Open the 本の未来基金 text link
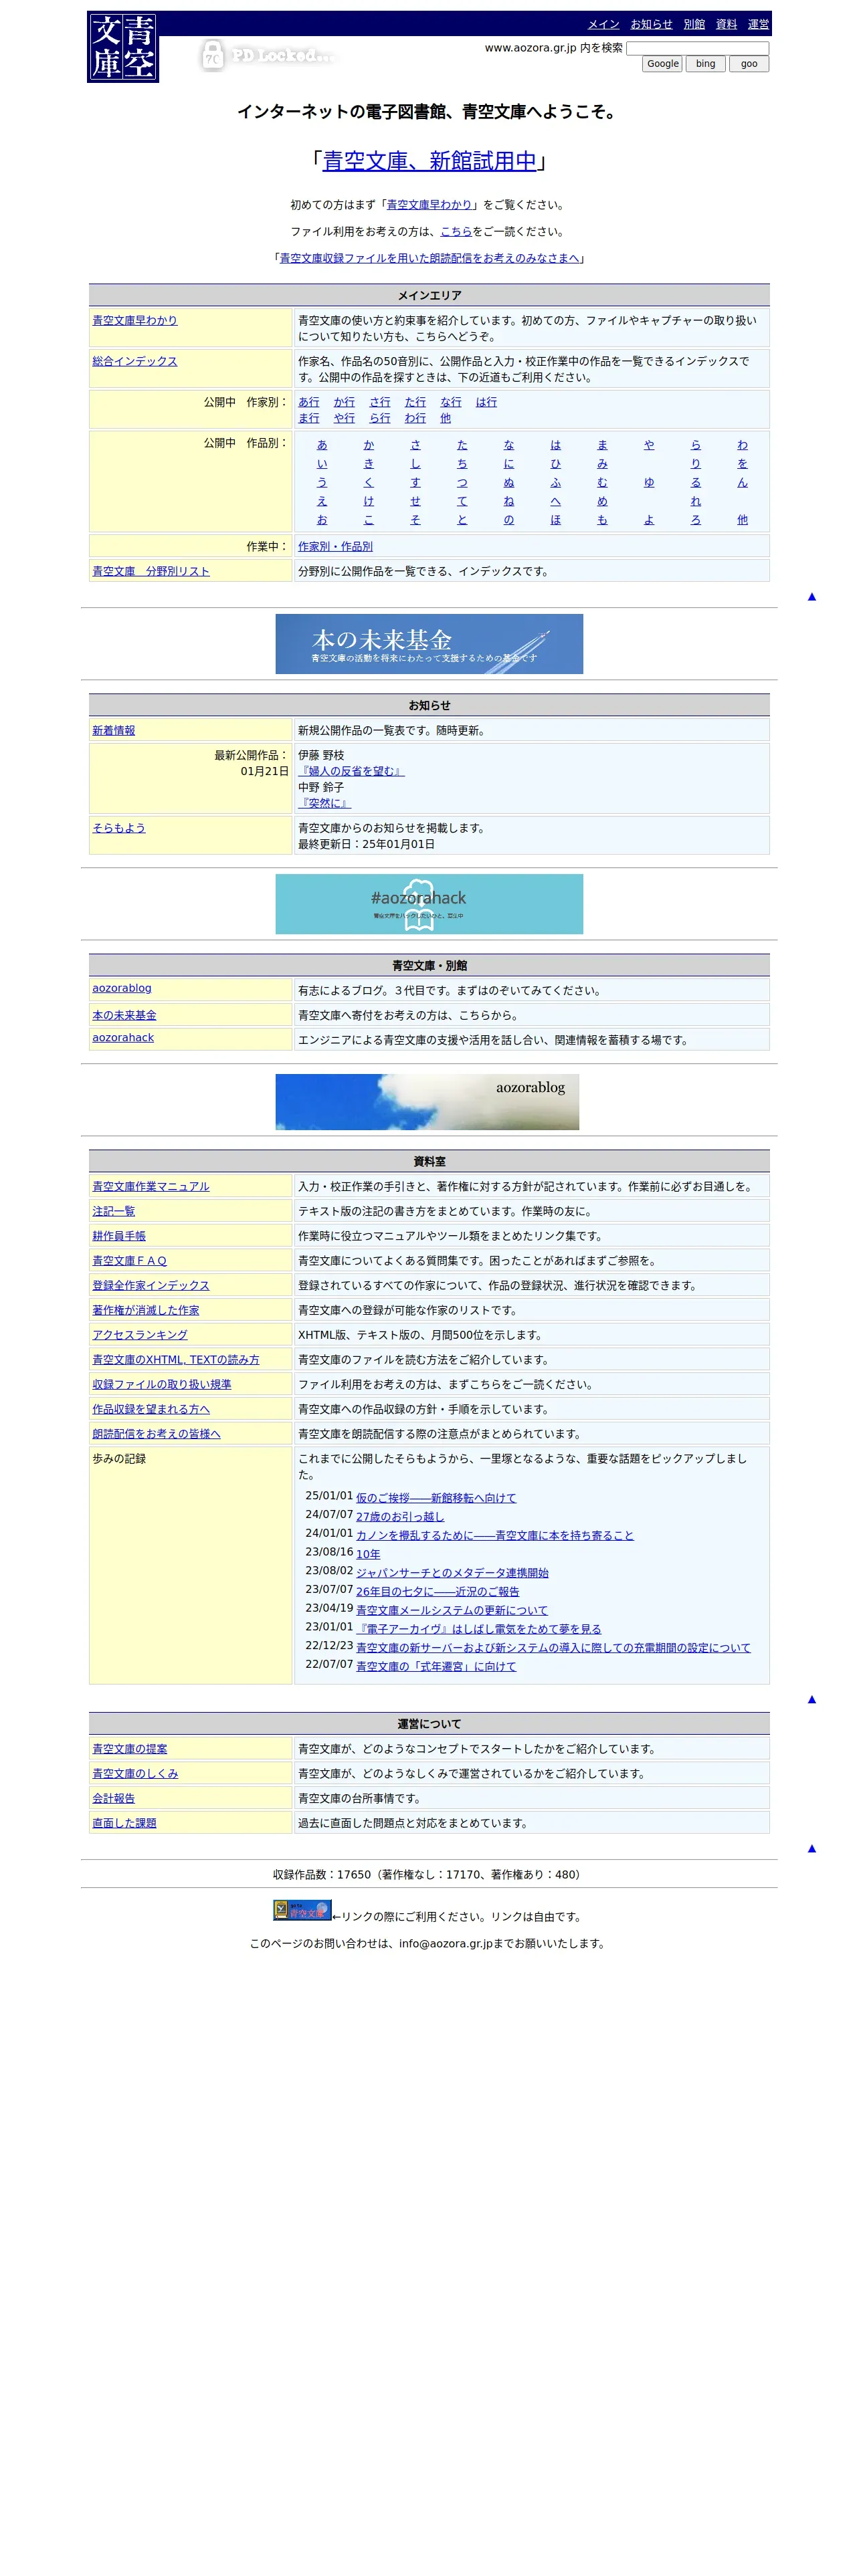 click(124, 1015)
